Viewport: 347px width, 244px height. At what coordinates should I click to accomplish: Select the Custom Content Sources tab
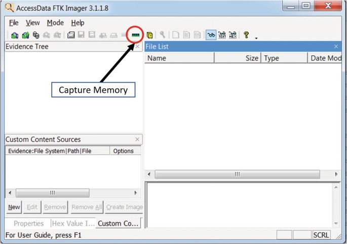pyautogui.click(x=118, y=223)
